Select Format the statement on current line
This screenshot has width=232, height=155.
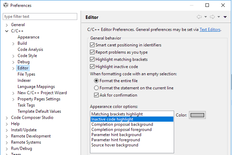97,88
